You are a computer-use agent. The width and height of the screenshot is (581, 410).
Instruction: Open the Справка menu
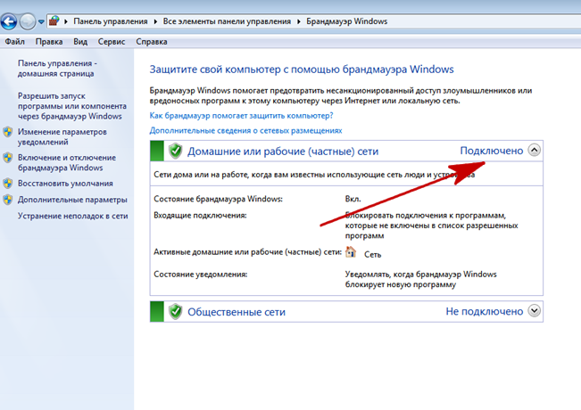[152, 42]
